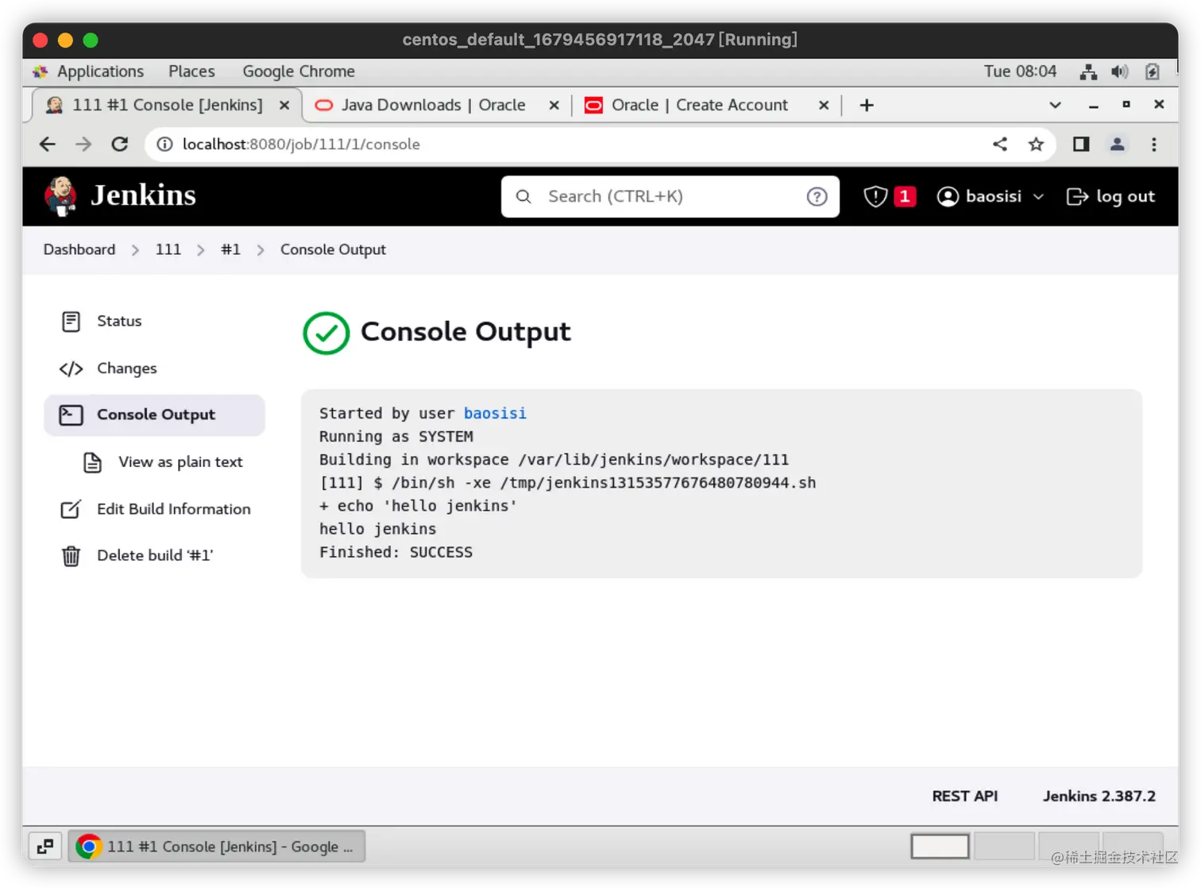
Task: Open the Chrome taskbar window button
Action: [217, 847]
